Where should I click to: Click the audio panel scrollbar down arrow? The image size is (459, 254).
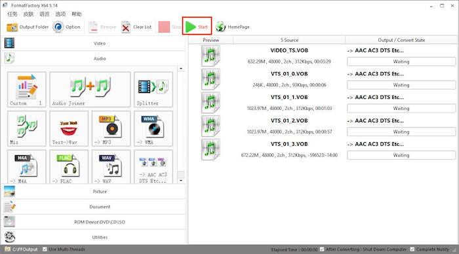tap(181, 180)
